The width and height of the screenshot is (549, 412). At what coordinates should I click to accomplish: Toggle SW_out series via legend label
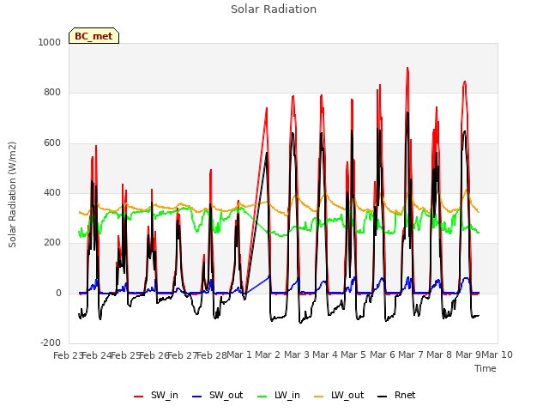pyautogui.click(x=226, y=395)
